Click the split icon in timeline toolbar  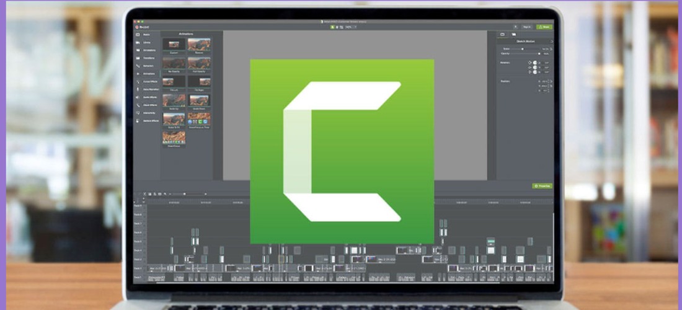159,194
